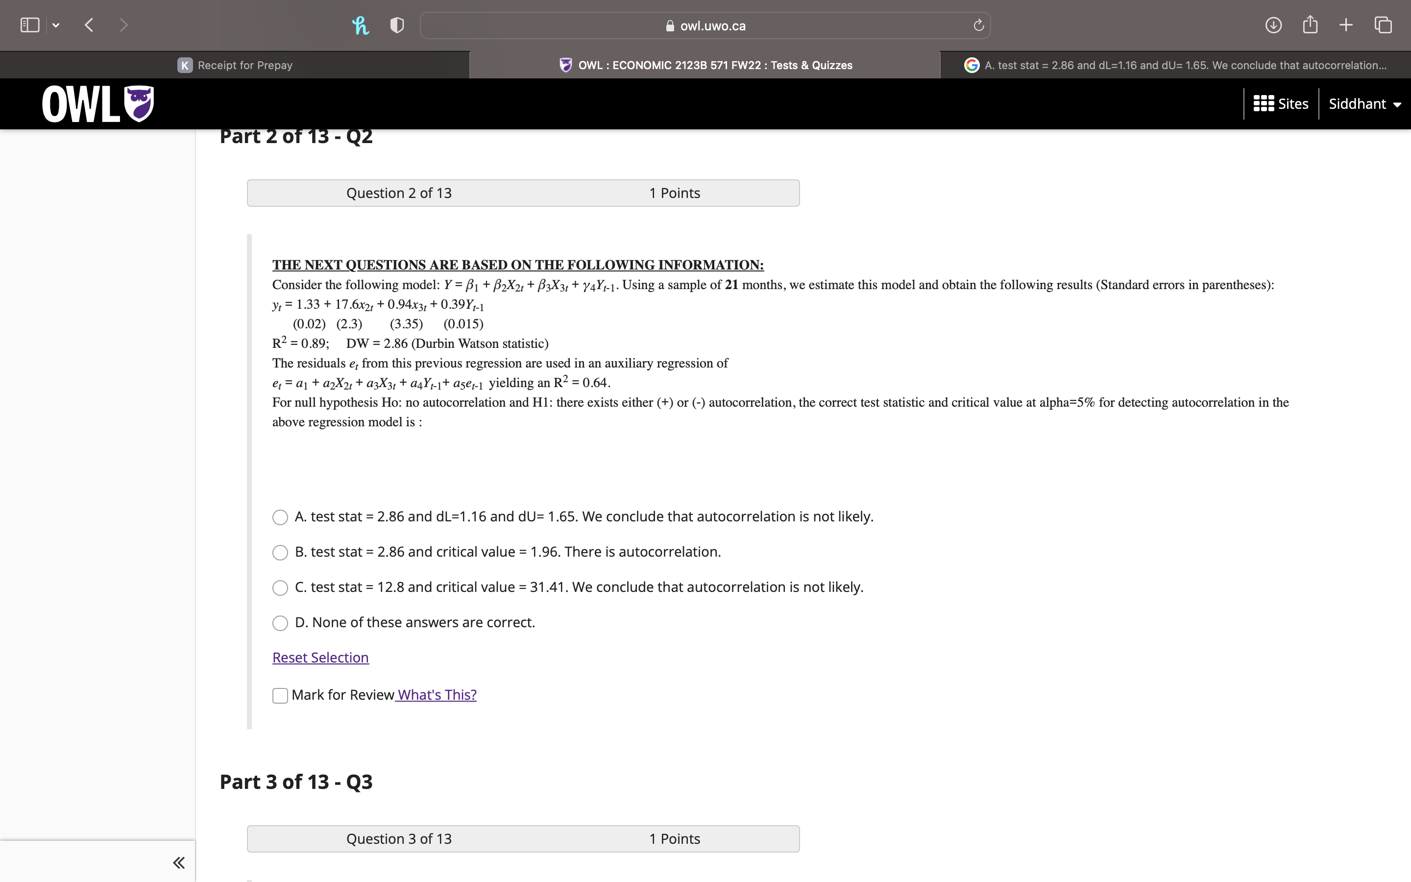Open the What's This? link

pyautogui.click(x=437, y=695)
